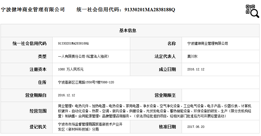Image resolution: width=261 pixels, height=136 pixels.
Task: Select approval date 2017.06.20
Action: click(x=196, y=127)
